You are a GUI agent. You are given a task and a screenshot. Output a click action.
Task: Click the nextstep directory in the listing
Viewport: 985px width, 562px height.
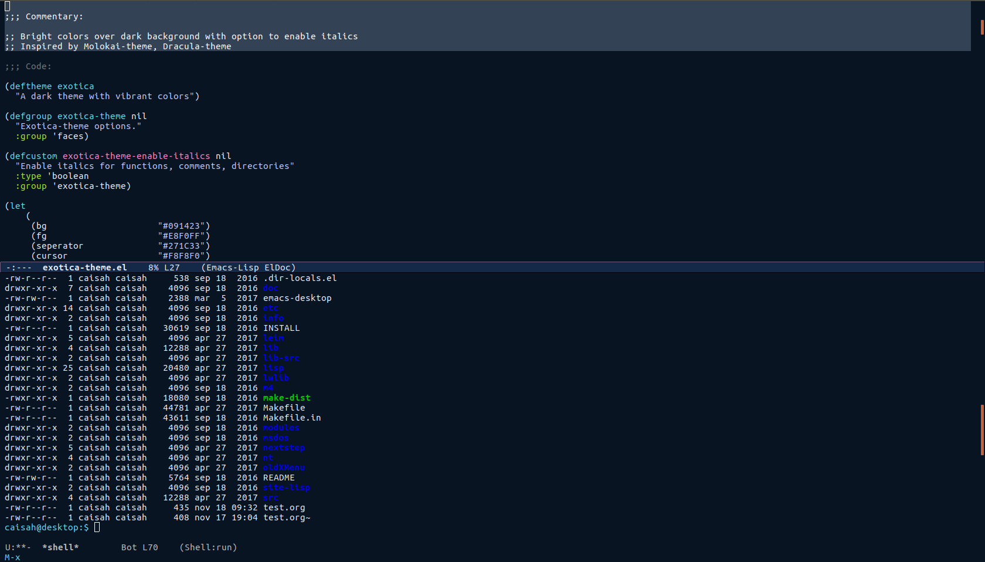click(284, 448)
